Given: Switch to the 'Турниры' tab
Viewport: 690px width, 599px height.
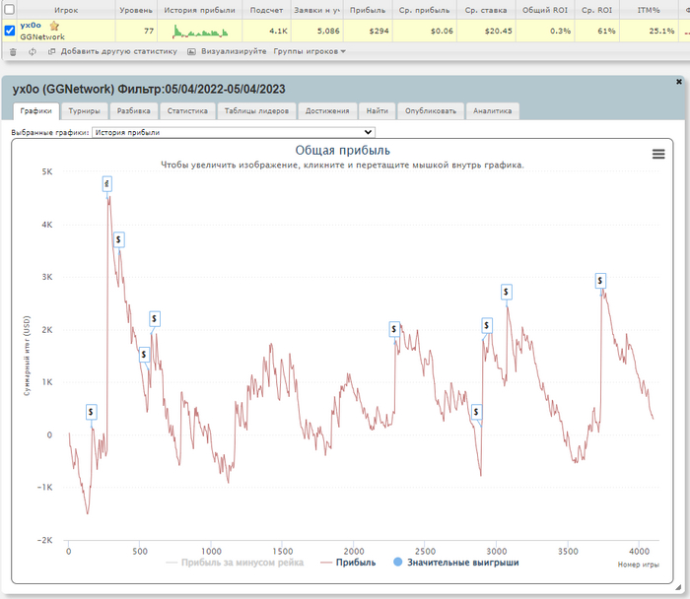Looking at the screenshot, I should pos(84,111).
